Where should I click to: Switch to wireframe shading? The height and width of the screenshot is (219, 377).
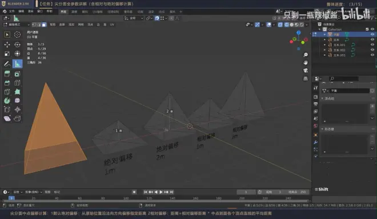[287, 25]
